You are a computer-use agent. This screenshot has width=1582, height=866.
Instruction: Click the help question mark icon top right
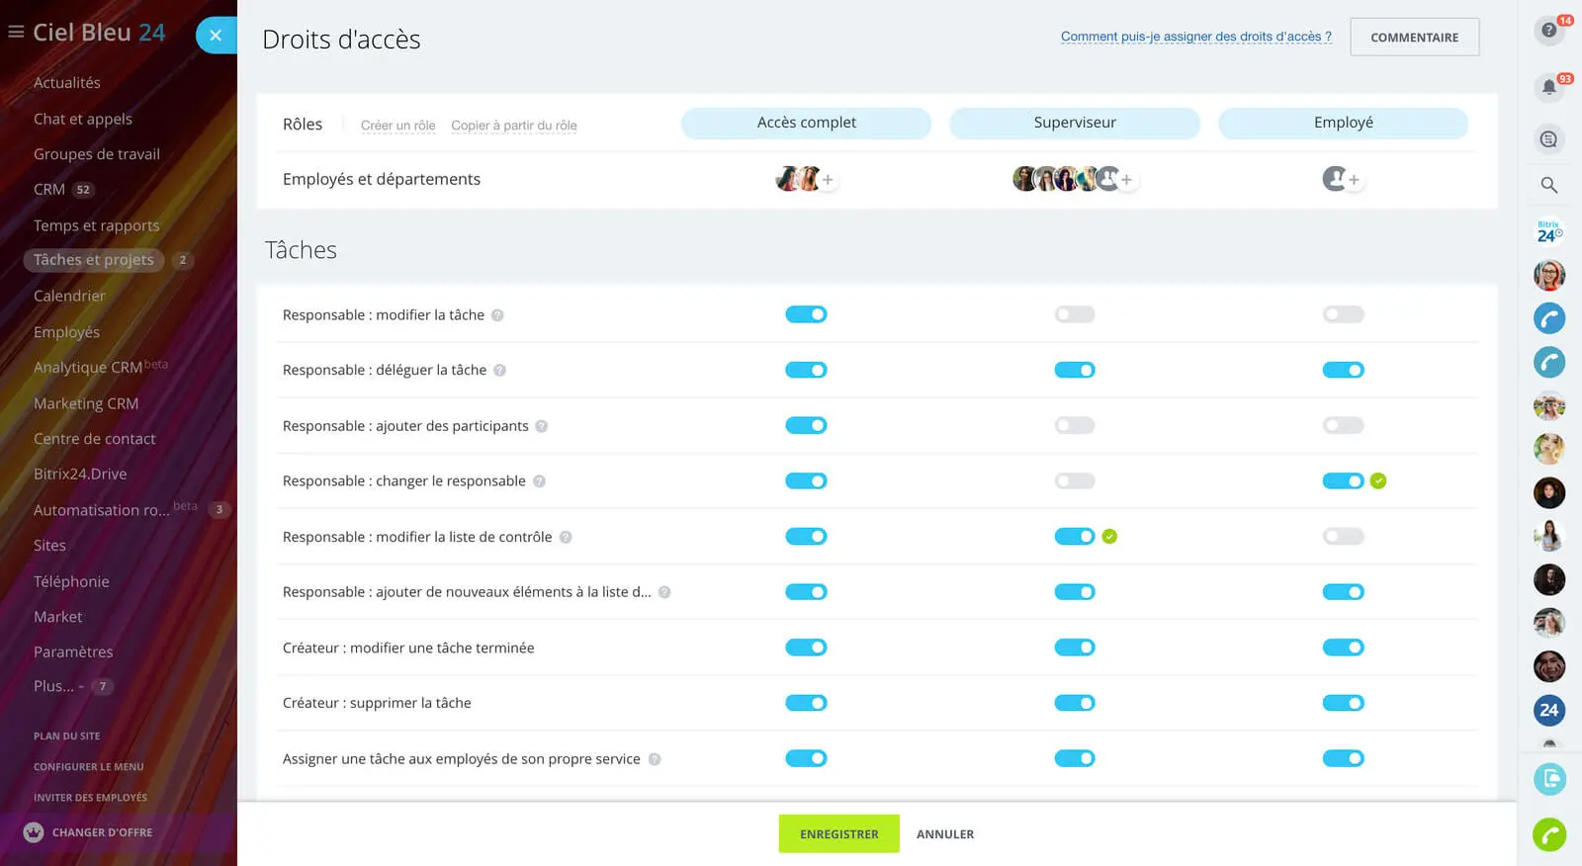click(1548, 31)
